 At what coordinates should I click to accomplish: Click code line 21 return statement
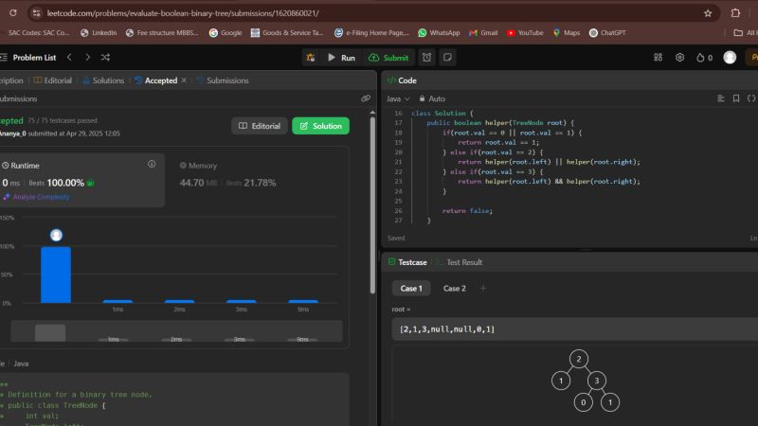pos(549,162)
